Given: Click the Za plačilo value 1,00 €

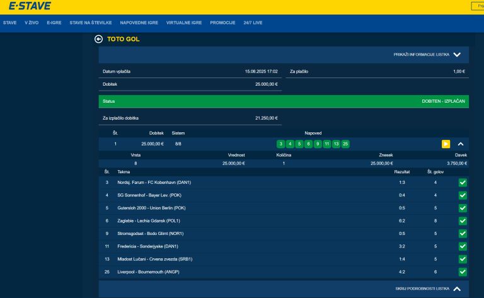Looking at the screenshot, I should [x=459, y=72].
